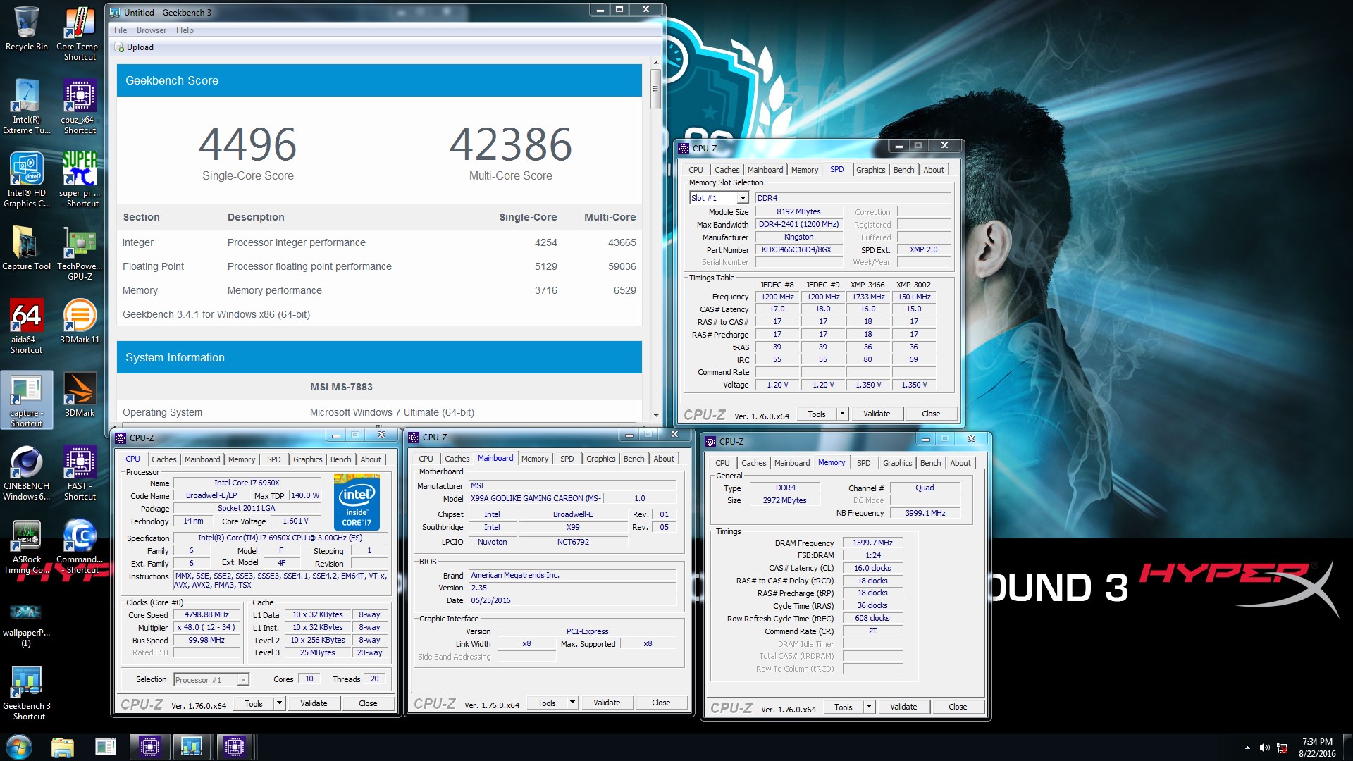
Task: Open the 3DMark 11 desktop icon
Action: pos(80,322)
